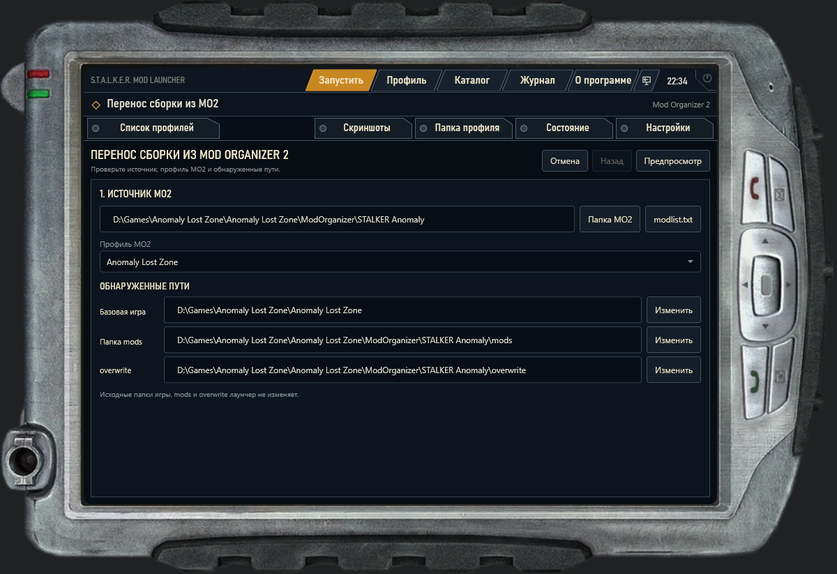Open the Профиль MO2 dropdown arrow

click(691, 262)
